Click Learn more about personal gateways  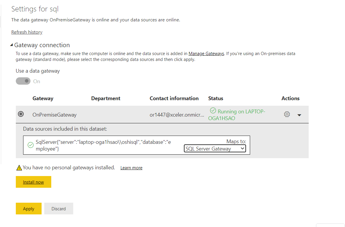pyautogui.click(x=131, y=168)
